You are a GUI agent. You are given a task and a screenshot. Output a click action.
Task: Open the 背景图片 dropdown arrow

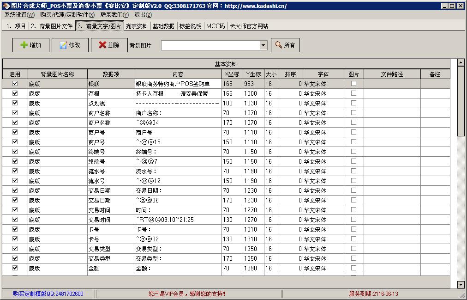[x=263, y=45]
